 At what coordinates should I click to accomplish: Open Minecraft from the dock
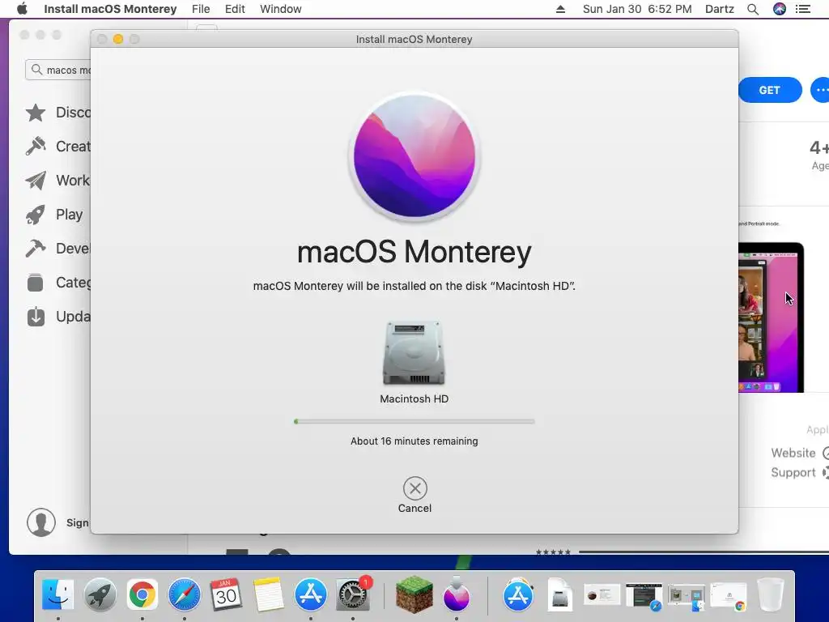pos(414,595)
